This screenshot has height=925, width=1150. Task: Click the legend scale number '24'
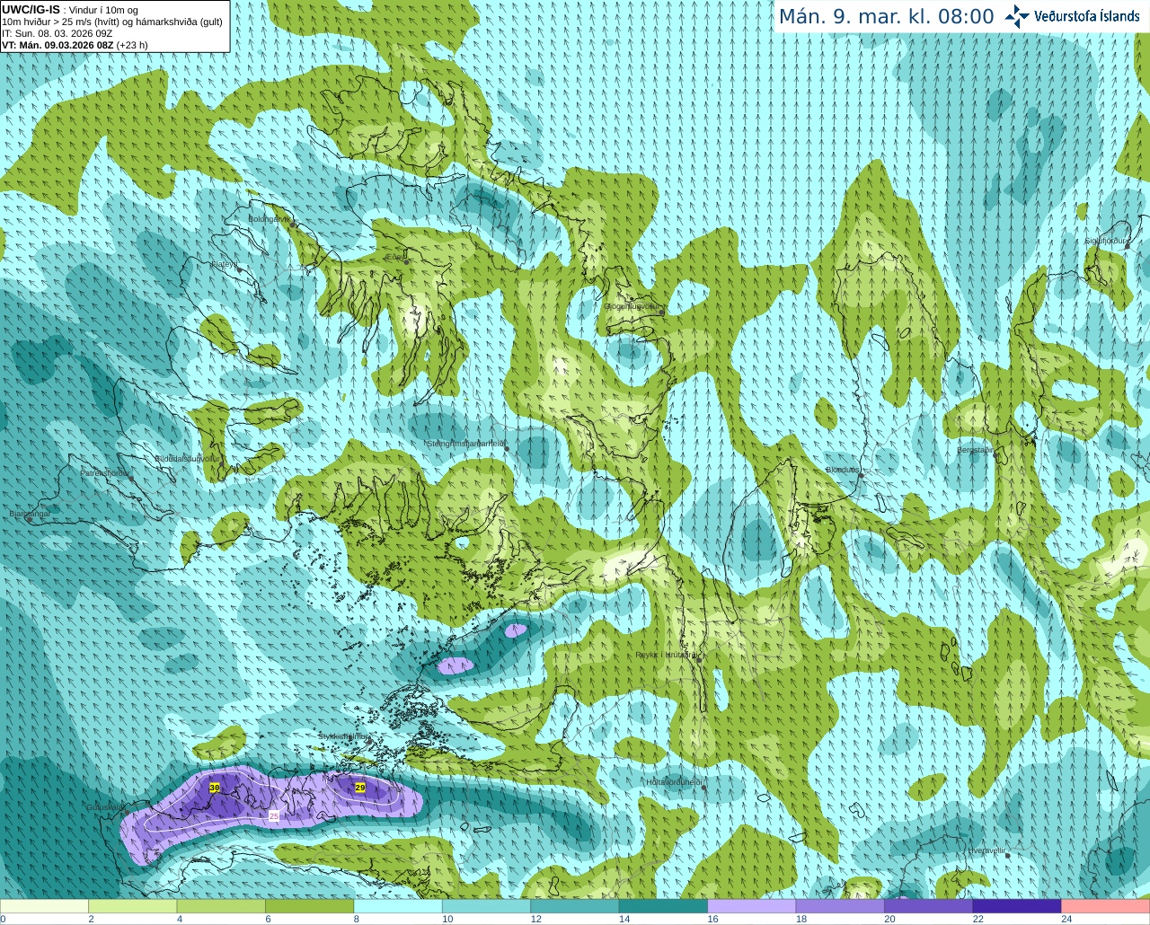pyautogui.click(x=1066, y=919)
